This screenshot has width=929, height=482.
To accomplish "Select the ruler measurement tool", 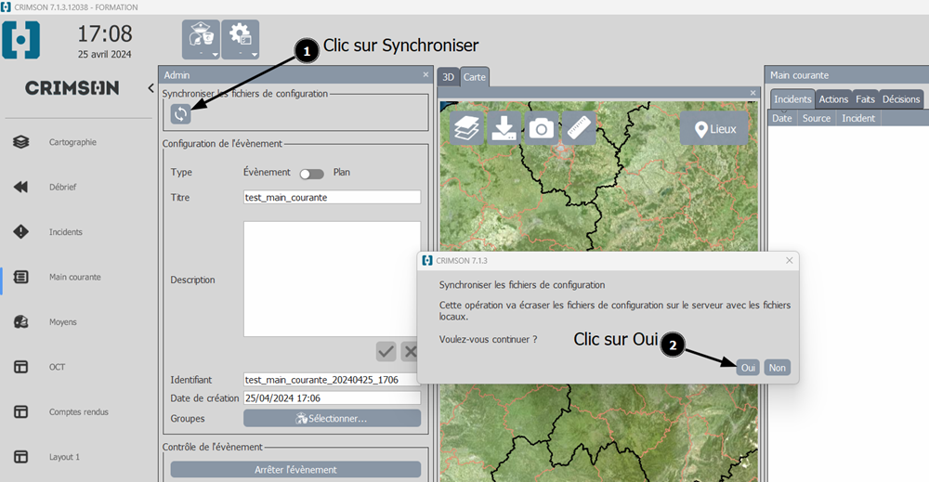I will (x=579, y=128).
